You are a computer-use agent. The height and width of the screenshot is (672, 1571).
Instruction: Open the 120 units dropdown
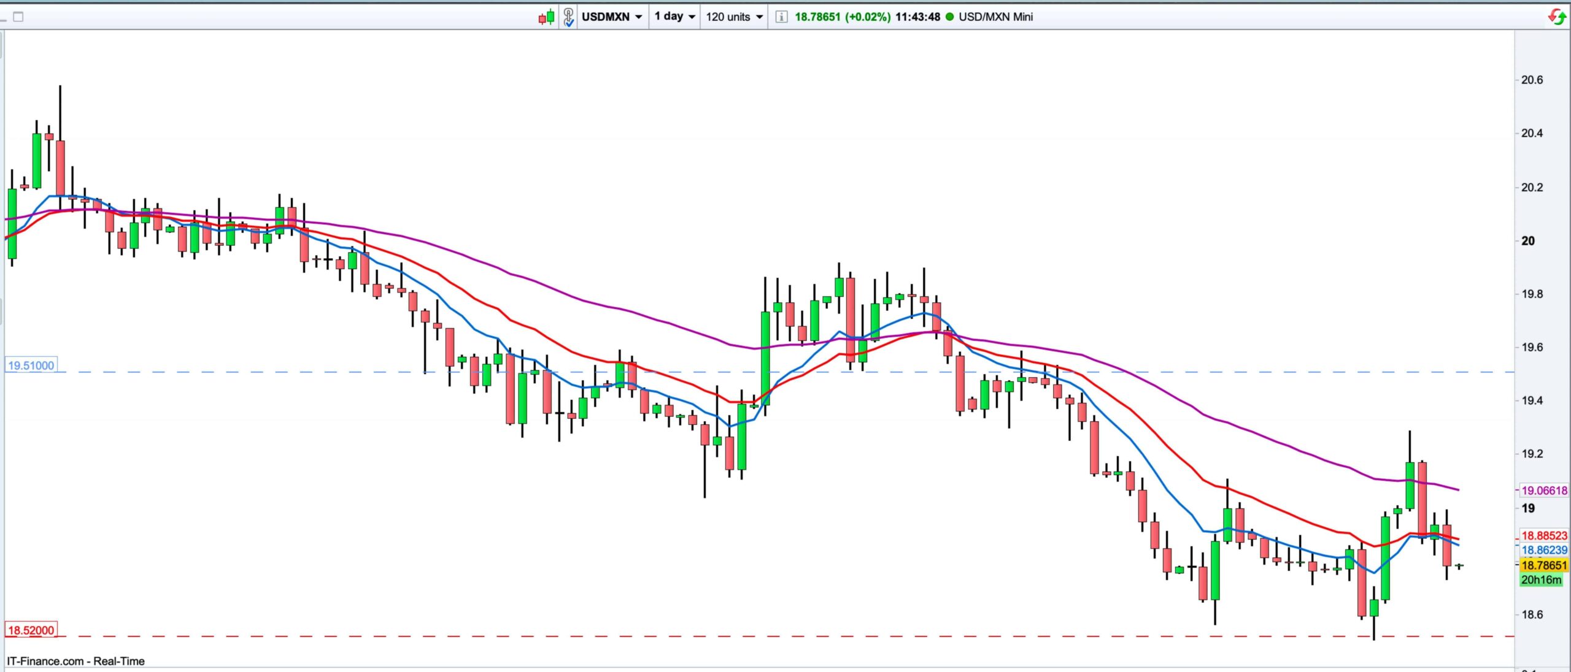[734, 17]
